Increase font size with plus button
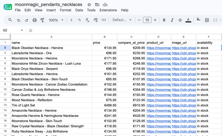The image size is (222, 136). [155, 20]
